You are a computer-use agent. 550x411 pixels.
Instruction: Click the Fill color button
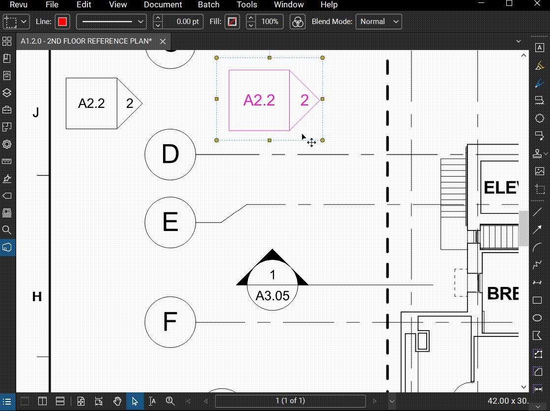click(x=232, y=22)
